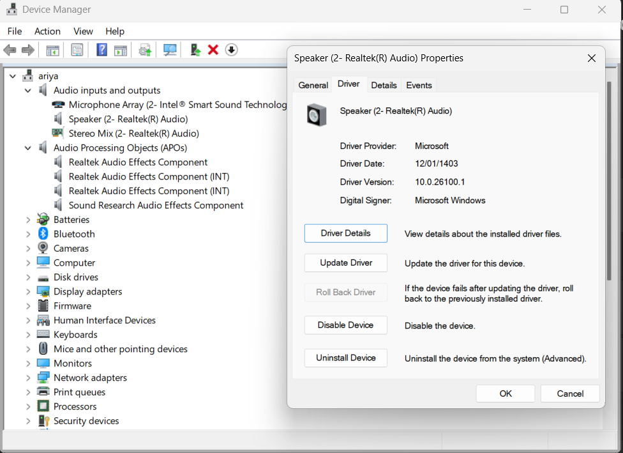623x453 pixels.
Task: Click Update device driver toolbar icon
Action: (145, 50)
